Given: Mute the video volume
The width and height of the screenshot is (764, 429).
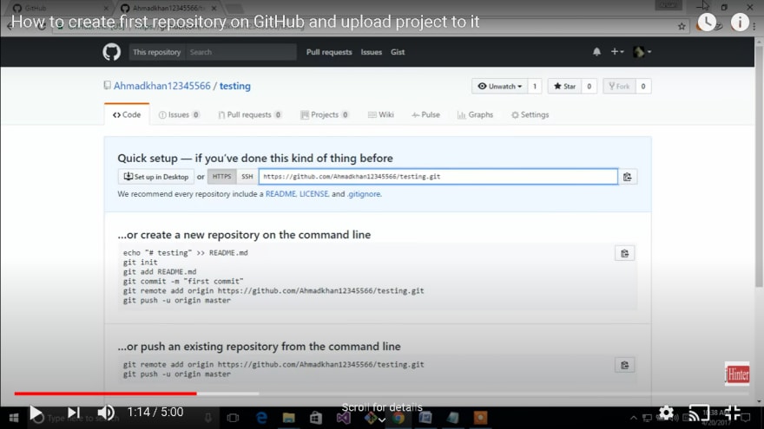Looking at the screenshot, I should 106,413.
